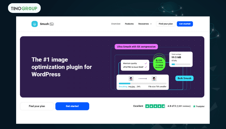Click the original image thumbnail before the arrow

click(x=131, y=78)
